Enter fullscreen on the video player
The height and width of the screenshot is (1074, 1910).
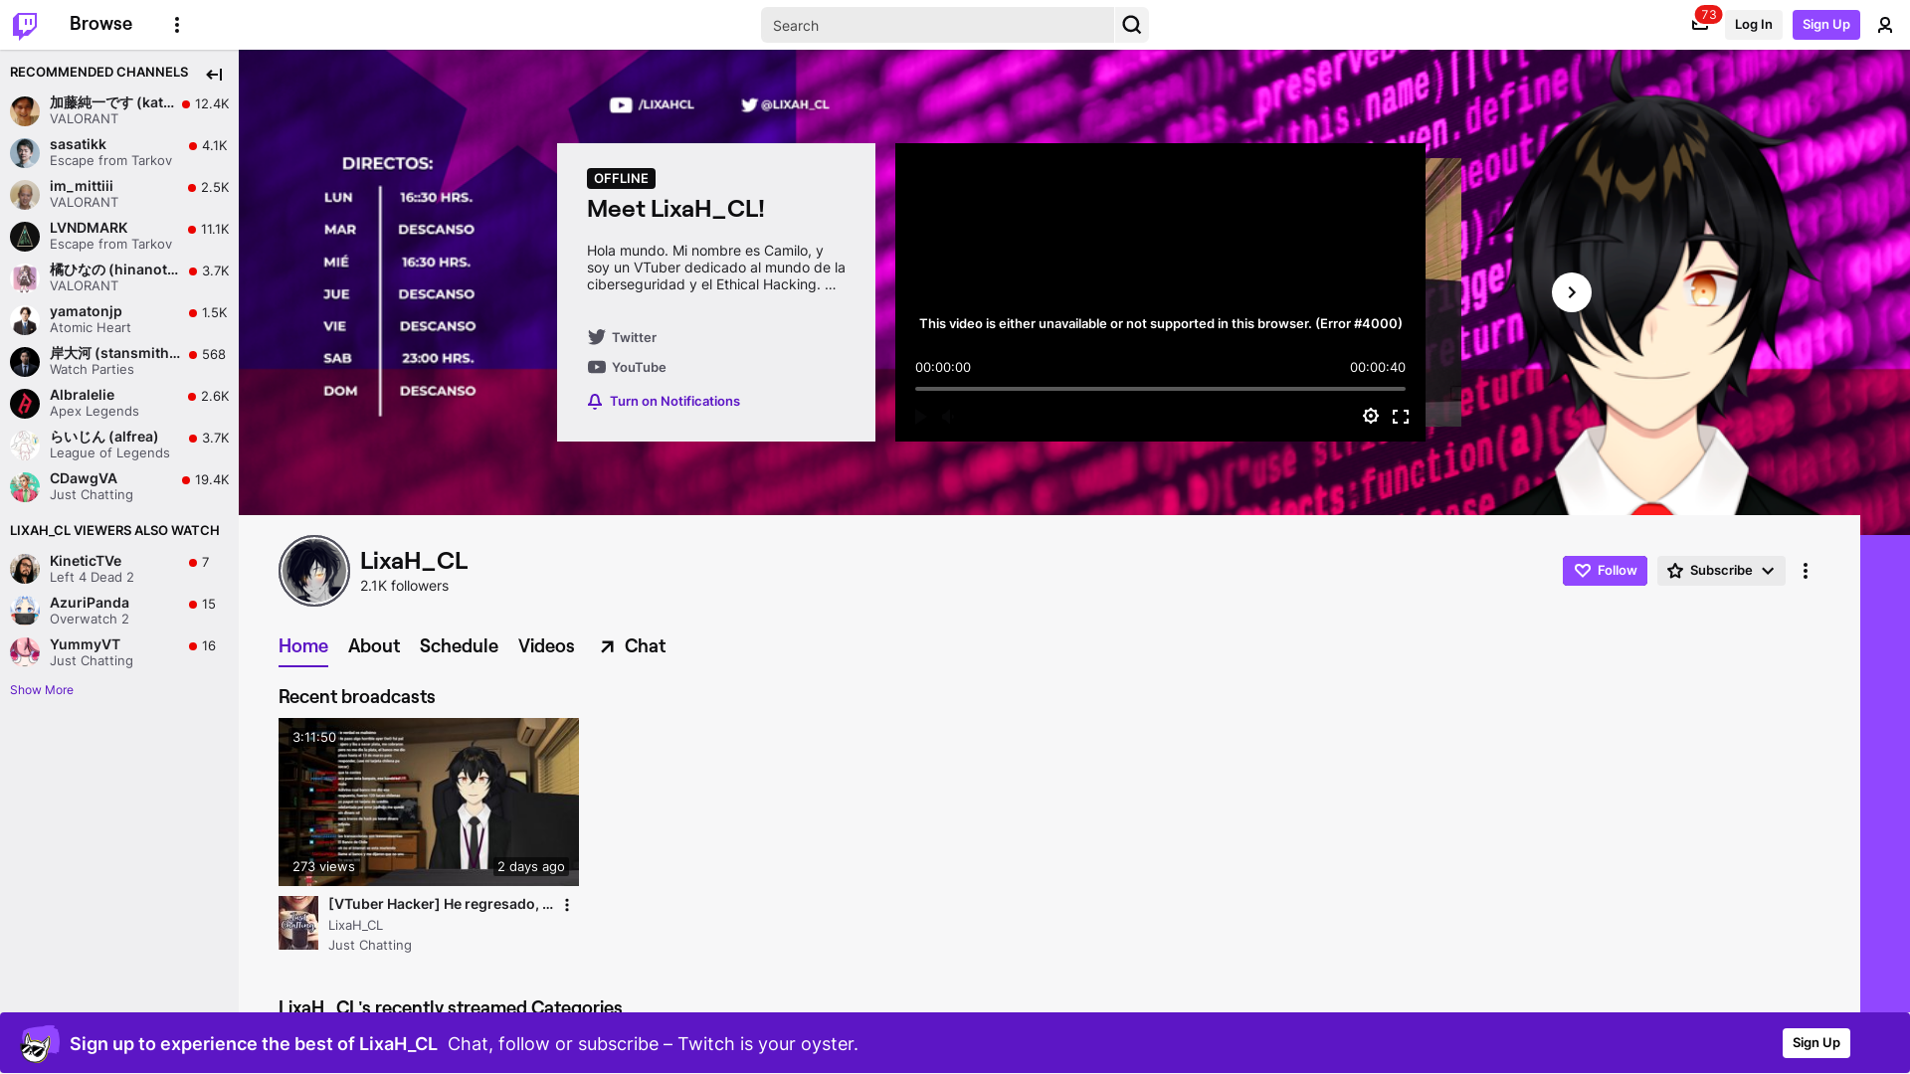(x=1401, y=416)
